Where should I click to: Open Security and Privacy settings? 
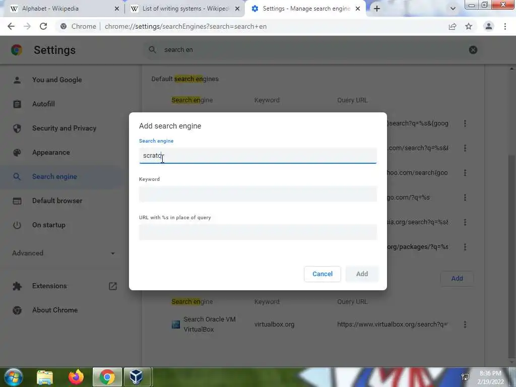coord(64,128)
